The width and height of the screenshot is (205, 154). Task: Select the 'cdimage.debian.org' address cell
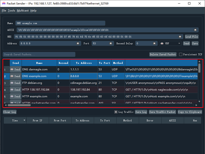click(x=84, y=83)
